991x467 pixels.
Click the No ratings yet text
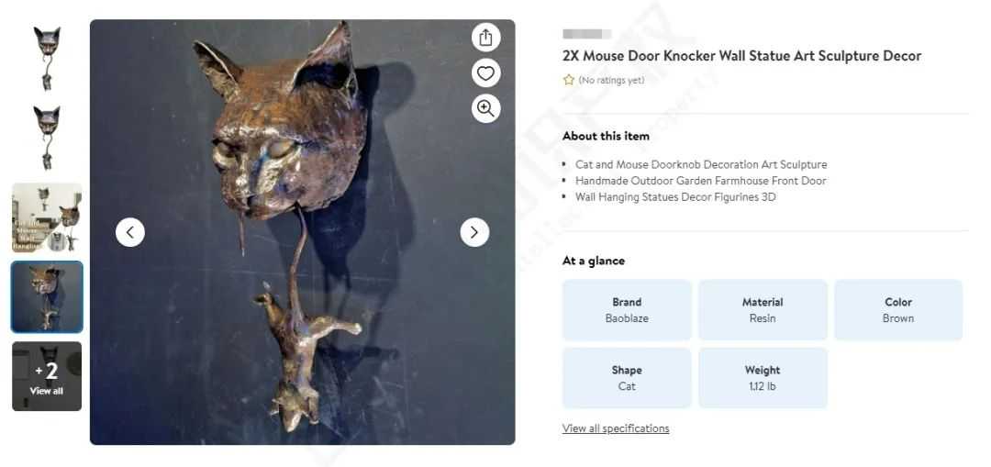coord(611,80)
